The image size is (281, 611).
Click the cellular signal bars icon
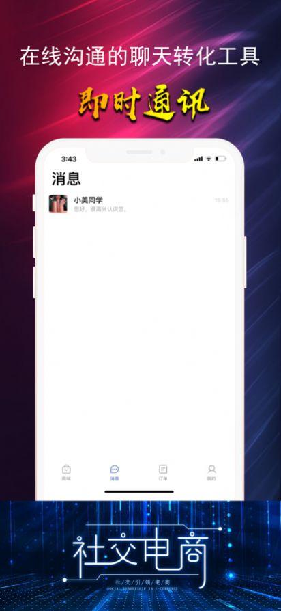click(198, 159)
